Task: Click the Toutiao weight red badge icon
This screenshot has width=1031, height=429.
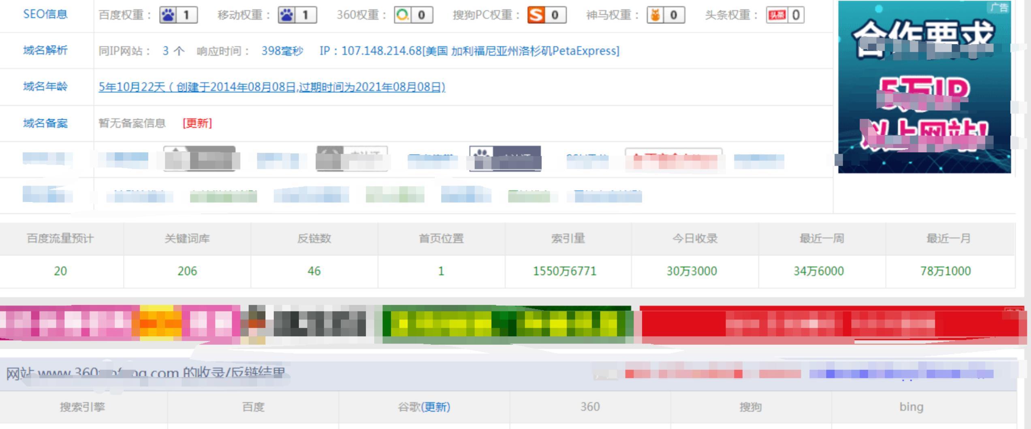Action: (x=785, y=15)
